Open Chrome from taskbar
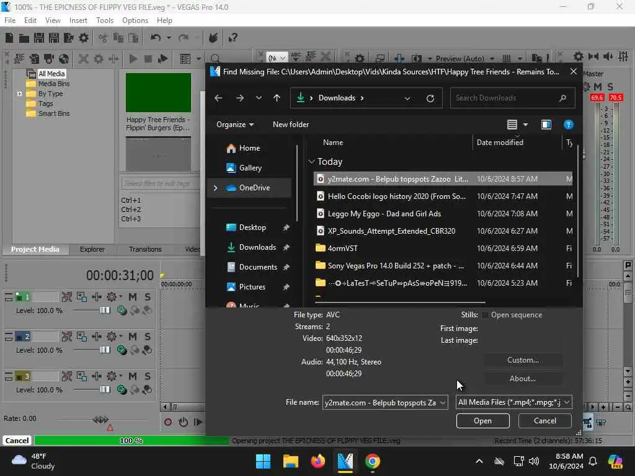 click(x=372, y=461)
